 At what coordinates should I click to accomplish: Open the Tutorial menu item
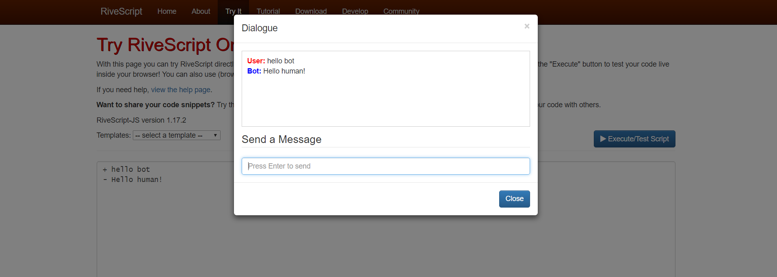tap(268, 11)
